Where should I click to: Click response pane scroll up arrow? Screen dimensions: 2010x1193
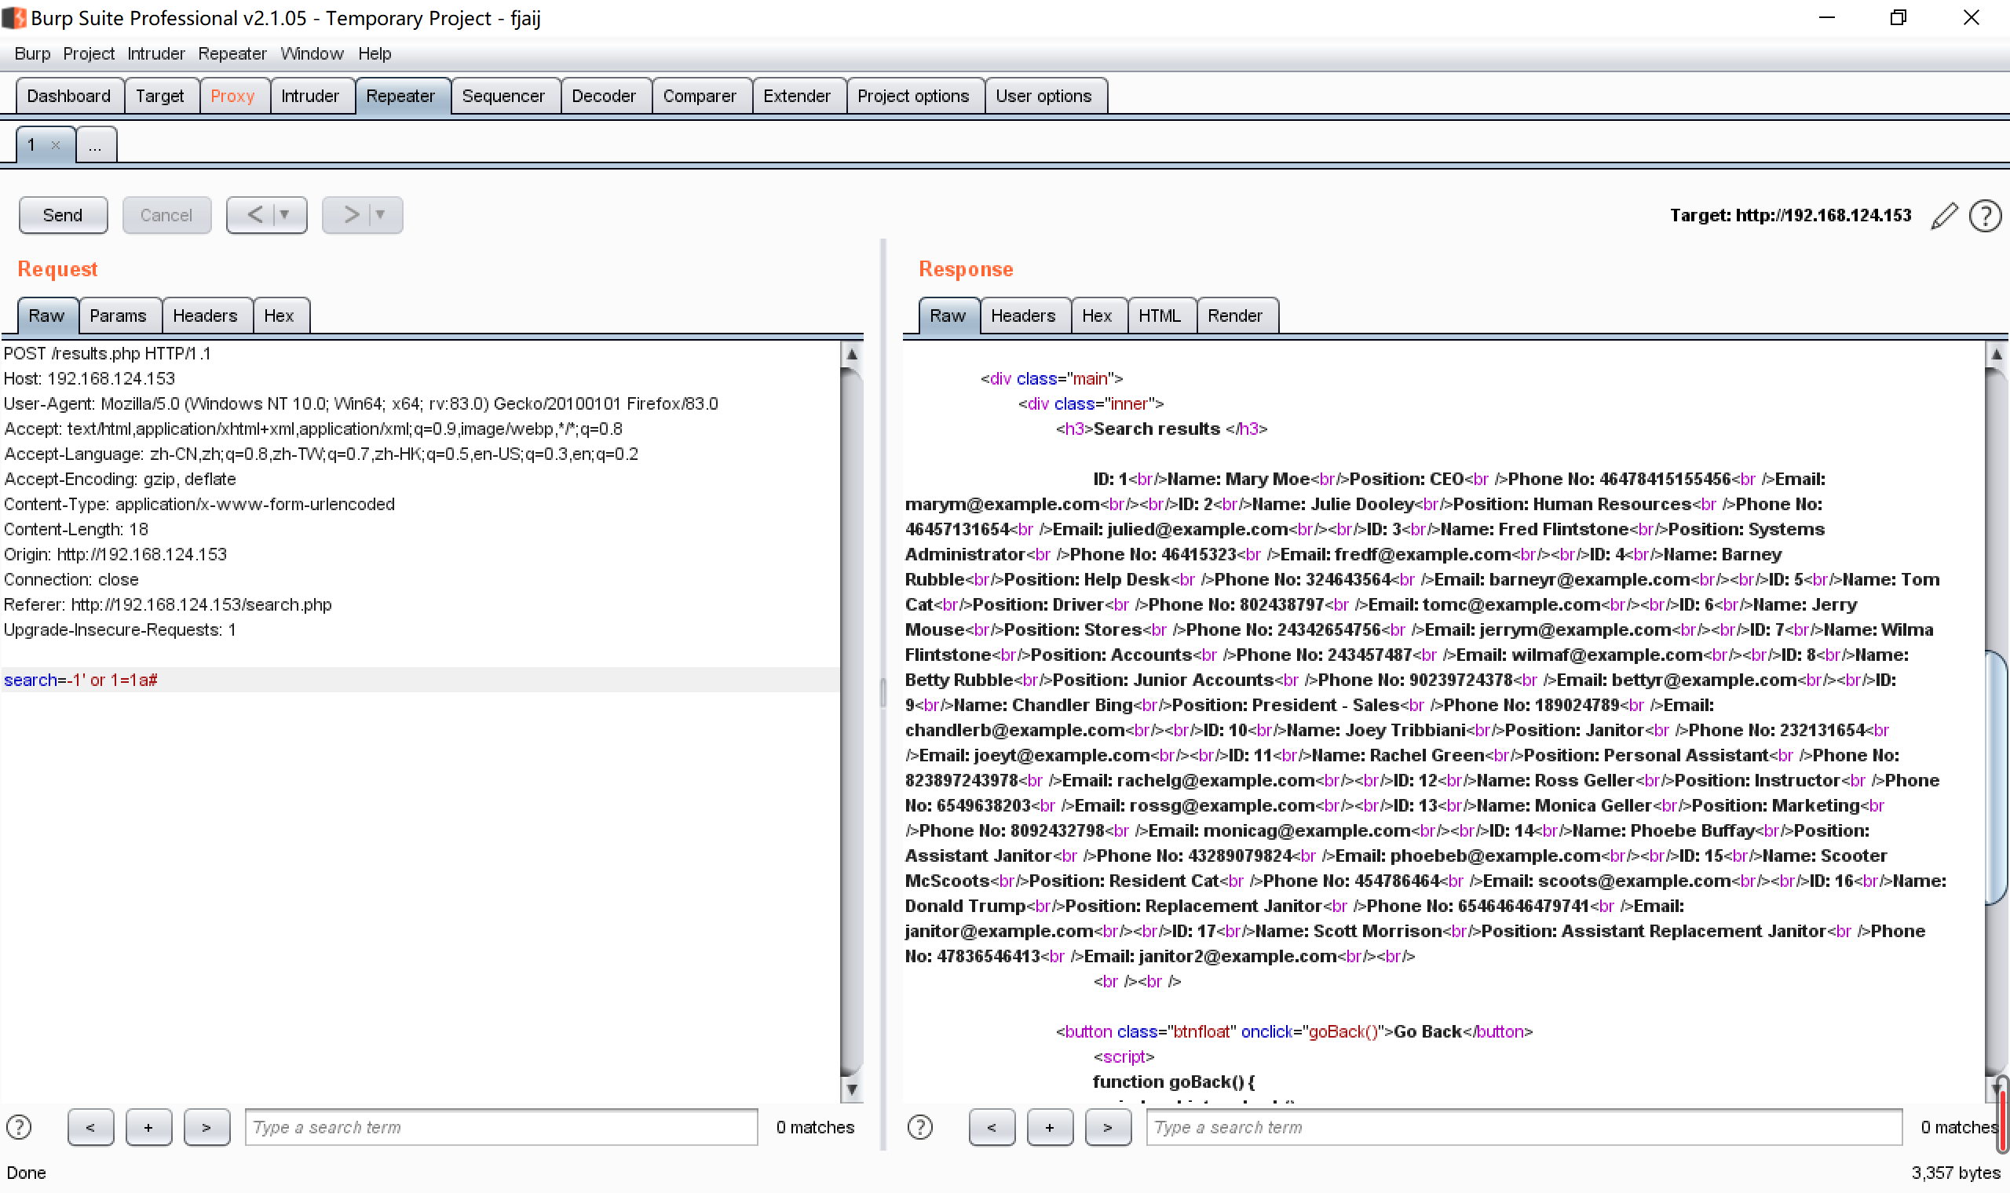pyautogui.click(x=1996, y=354)
